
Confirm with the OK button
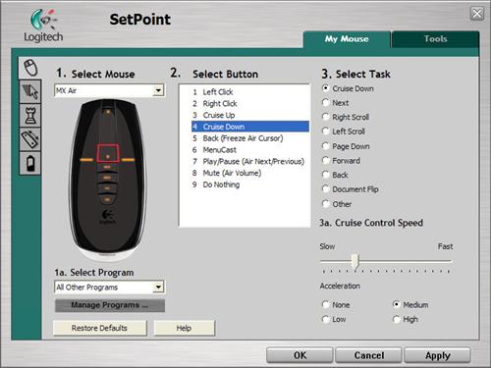coord(300,355)
